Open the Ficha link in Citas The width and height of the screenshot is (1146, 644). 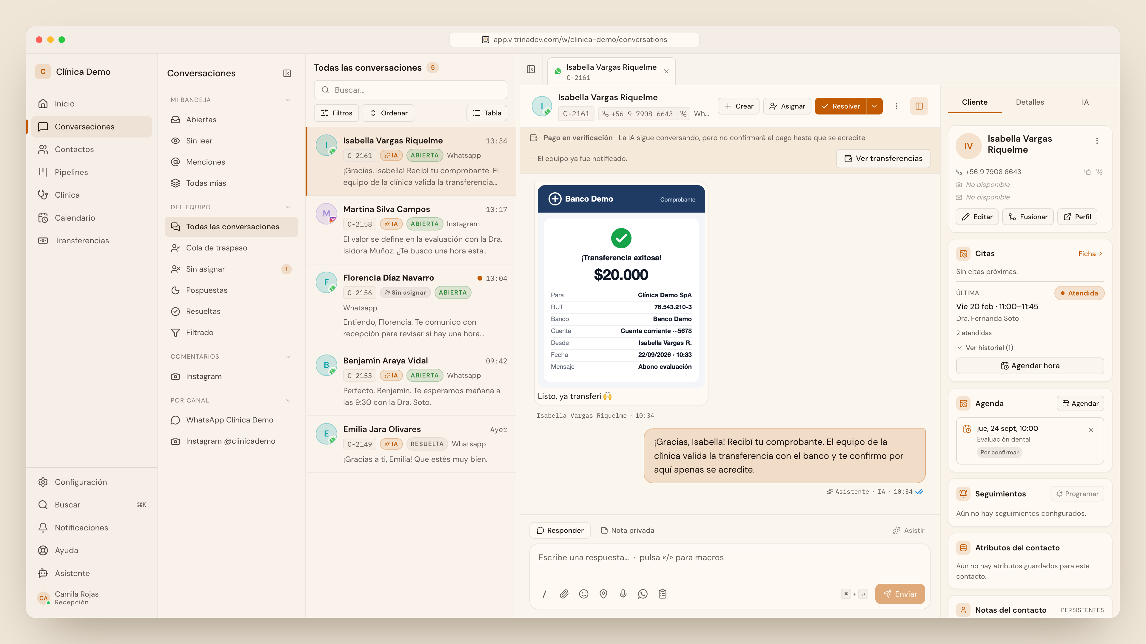1090,254
